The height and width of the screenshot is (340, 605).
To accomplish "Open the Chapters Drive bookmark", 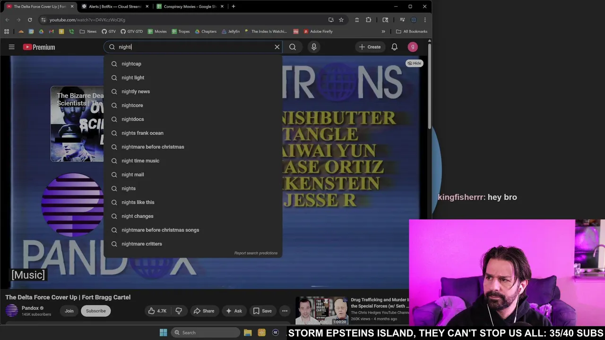I will click(x=206, y=32).
